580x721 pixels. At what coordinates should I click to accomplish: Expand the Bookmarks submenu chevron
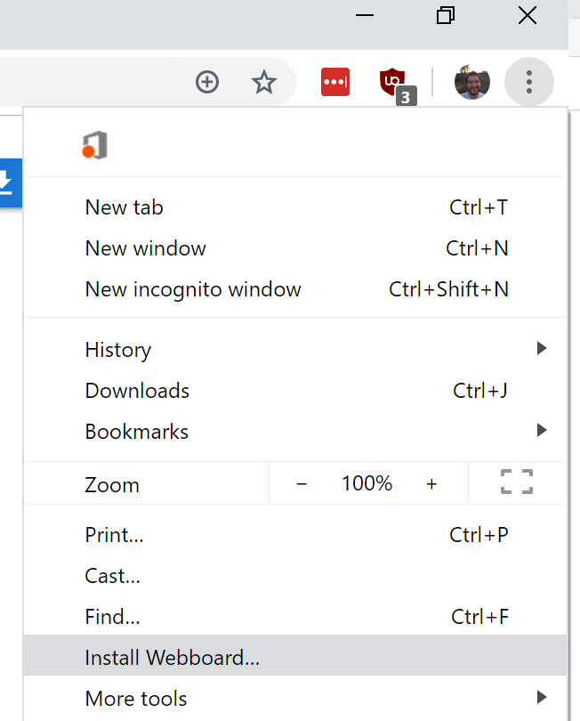(x=542, y=431)
